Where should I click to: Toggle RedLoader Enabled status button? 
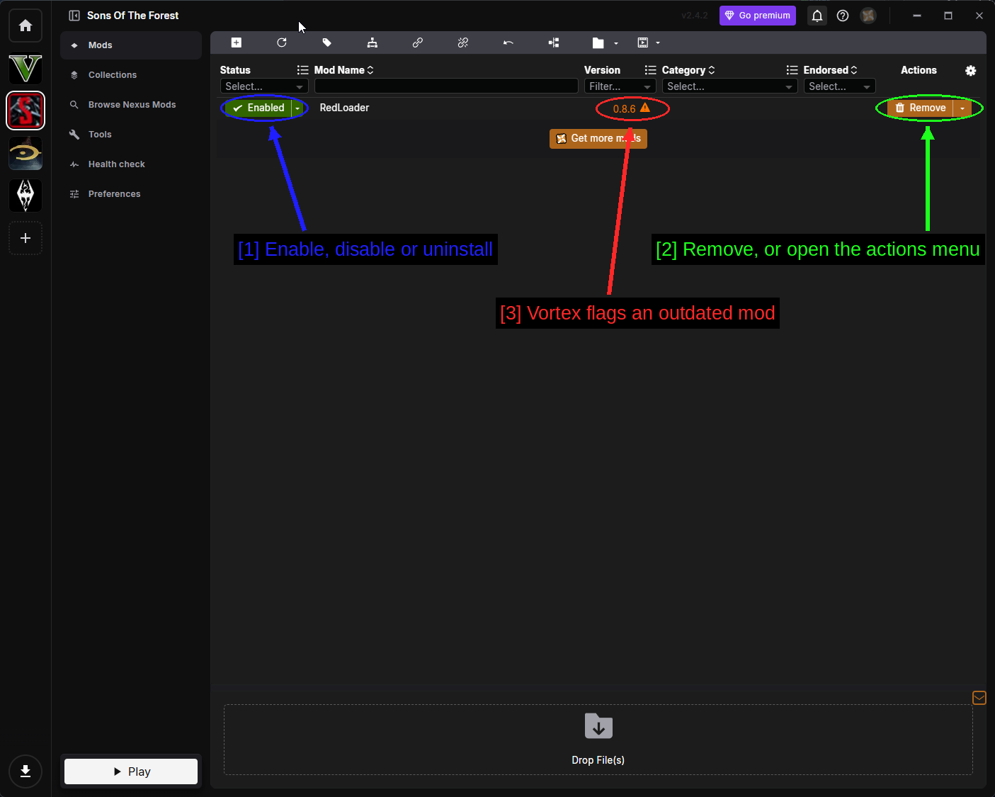coord(259,108)
